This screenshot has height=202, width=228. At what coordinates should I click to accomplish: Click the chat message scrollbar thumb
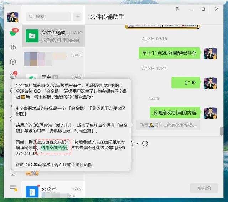pos(221,131)
